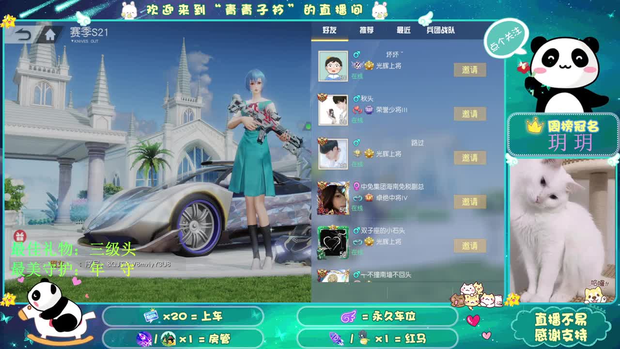The width and height of the screenshot is (620, 349).
Task: Invite player 路过 with 邀请 button
Action: (x=469, y=158)
